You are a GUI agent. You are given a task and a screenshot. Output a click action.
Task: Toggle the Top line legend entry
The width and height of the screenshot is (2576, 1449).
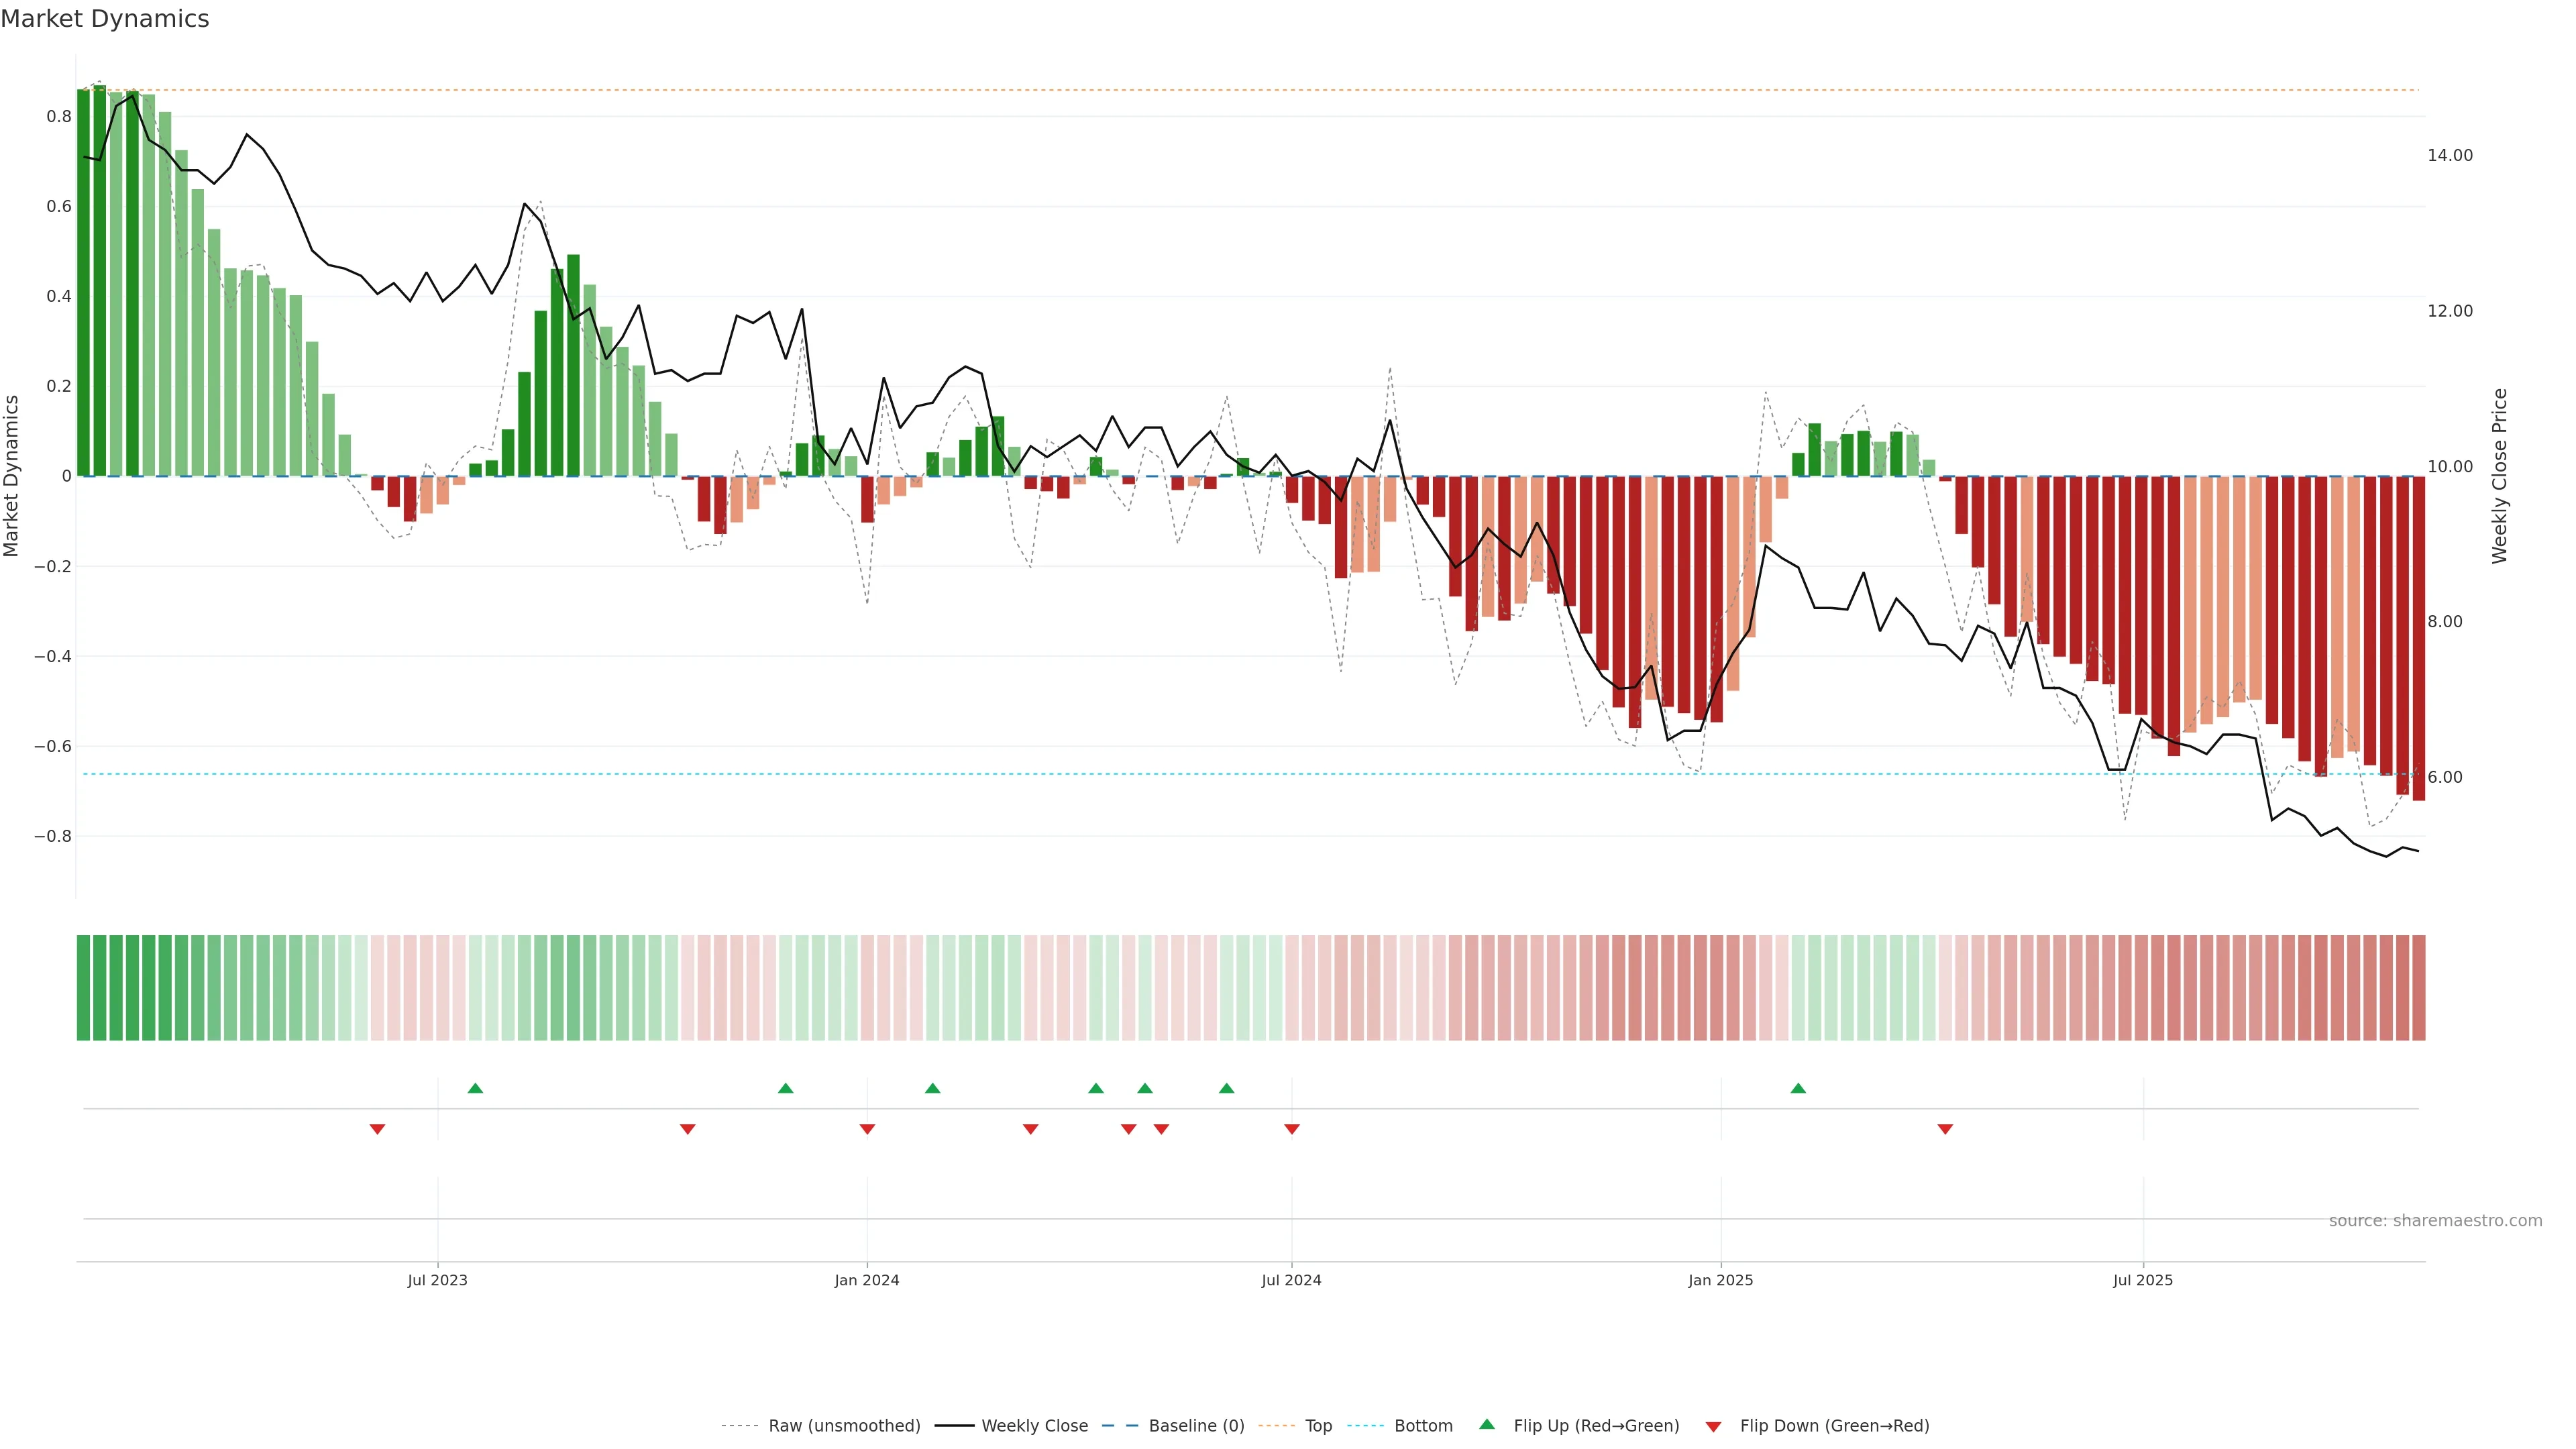1318,1426
